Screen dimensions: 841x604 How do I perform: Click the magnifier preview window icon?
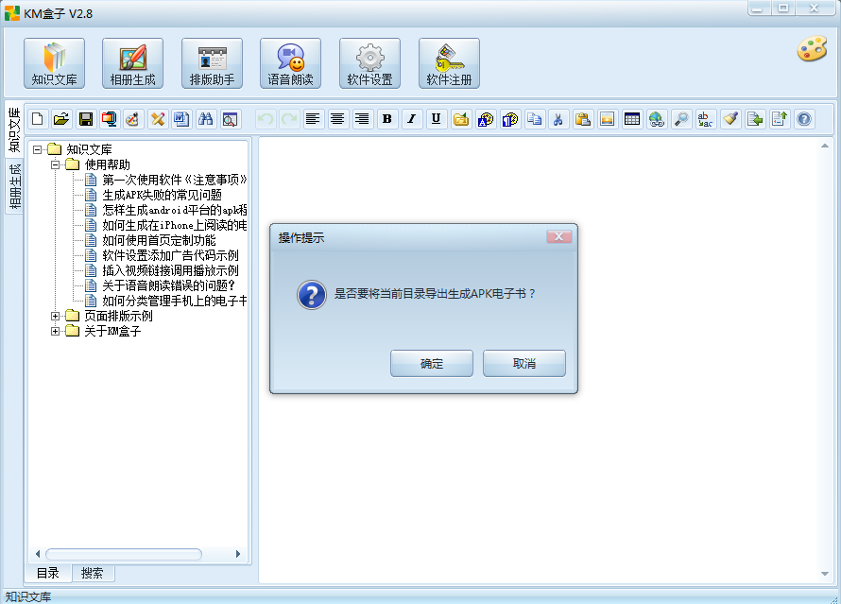coord(230,119)
